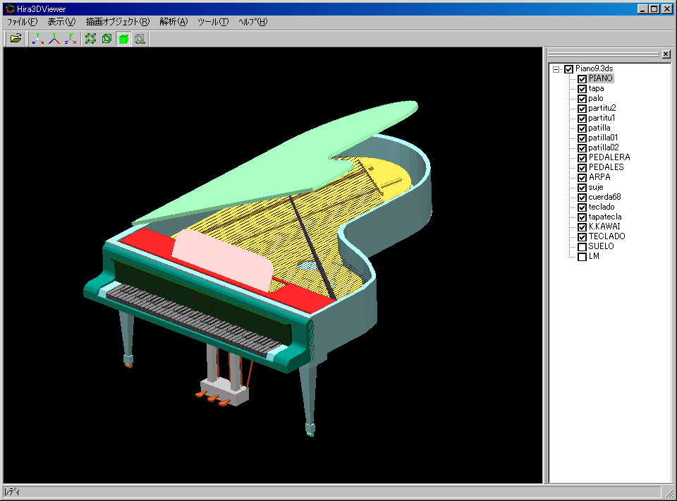The height and width of the screenshot is (501, 677).
Task: Open the 解析(A) menu
Action: [x=173, y=22]
